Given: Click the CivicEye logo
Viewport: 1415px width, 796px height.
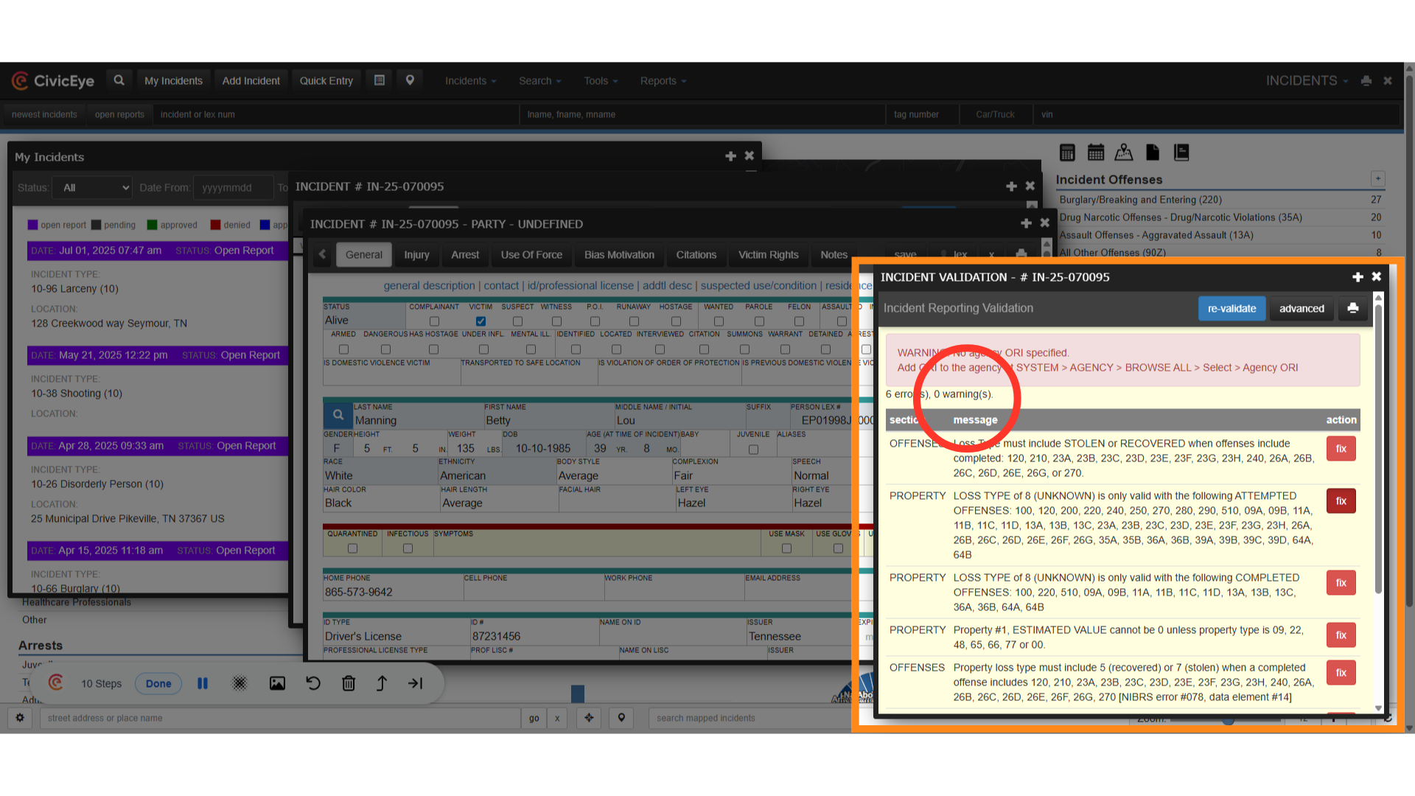Looking at the screenshot, I should coord(53,81).
